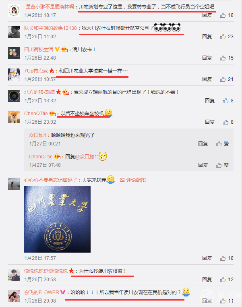Like ChenQTtie's reply at 07:48
Screen dimensions: 242x307
click(222, 165)
